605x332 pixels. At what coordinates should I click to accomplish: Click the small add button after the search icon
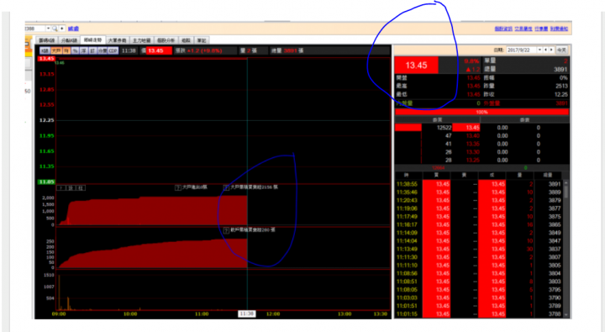click(x=61, y=29)
